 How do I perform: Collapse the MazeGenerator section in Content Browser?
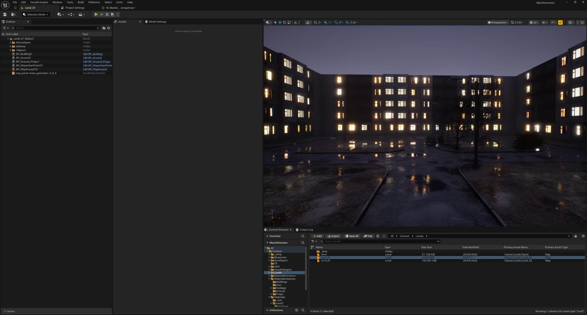coord(267,243)
